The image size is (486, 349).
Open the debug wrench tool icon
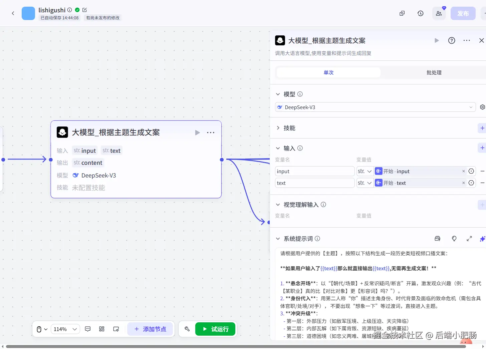point(187,329)
